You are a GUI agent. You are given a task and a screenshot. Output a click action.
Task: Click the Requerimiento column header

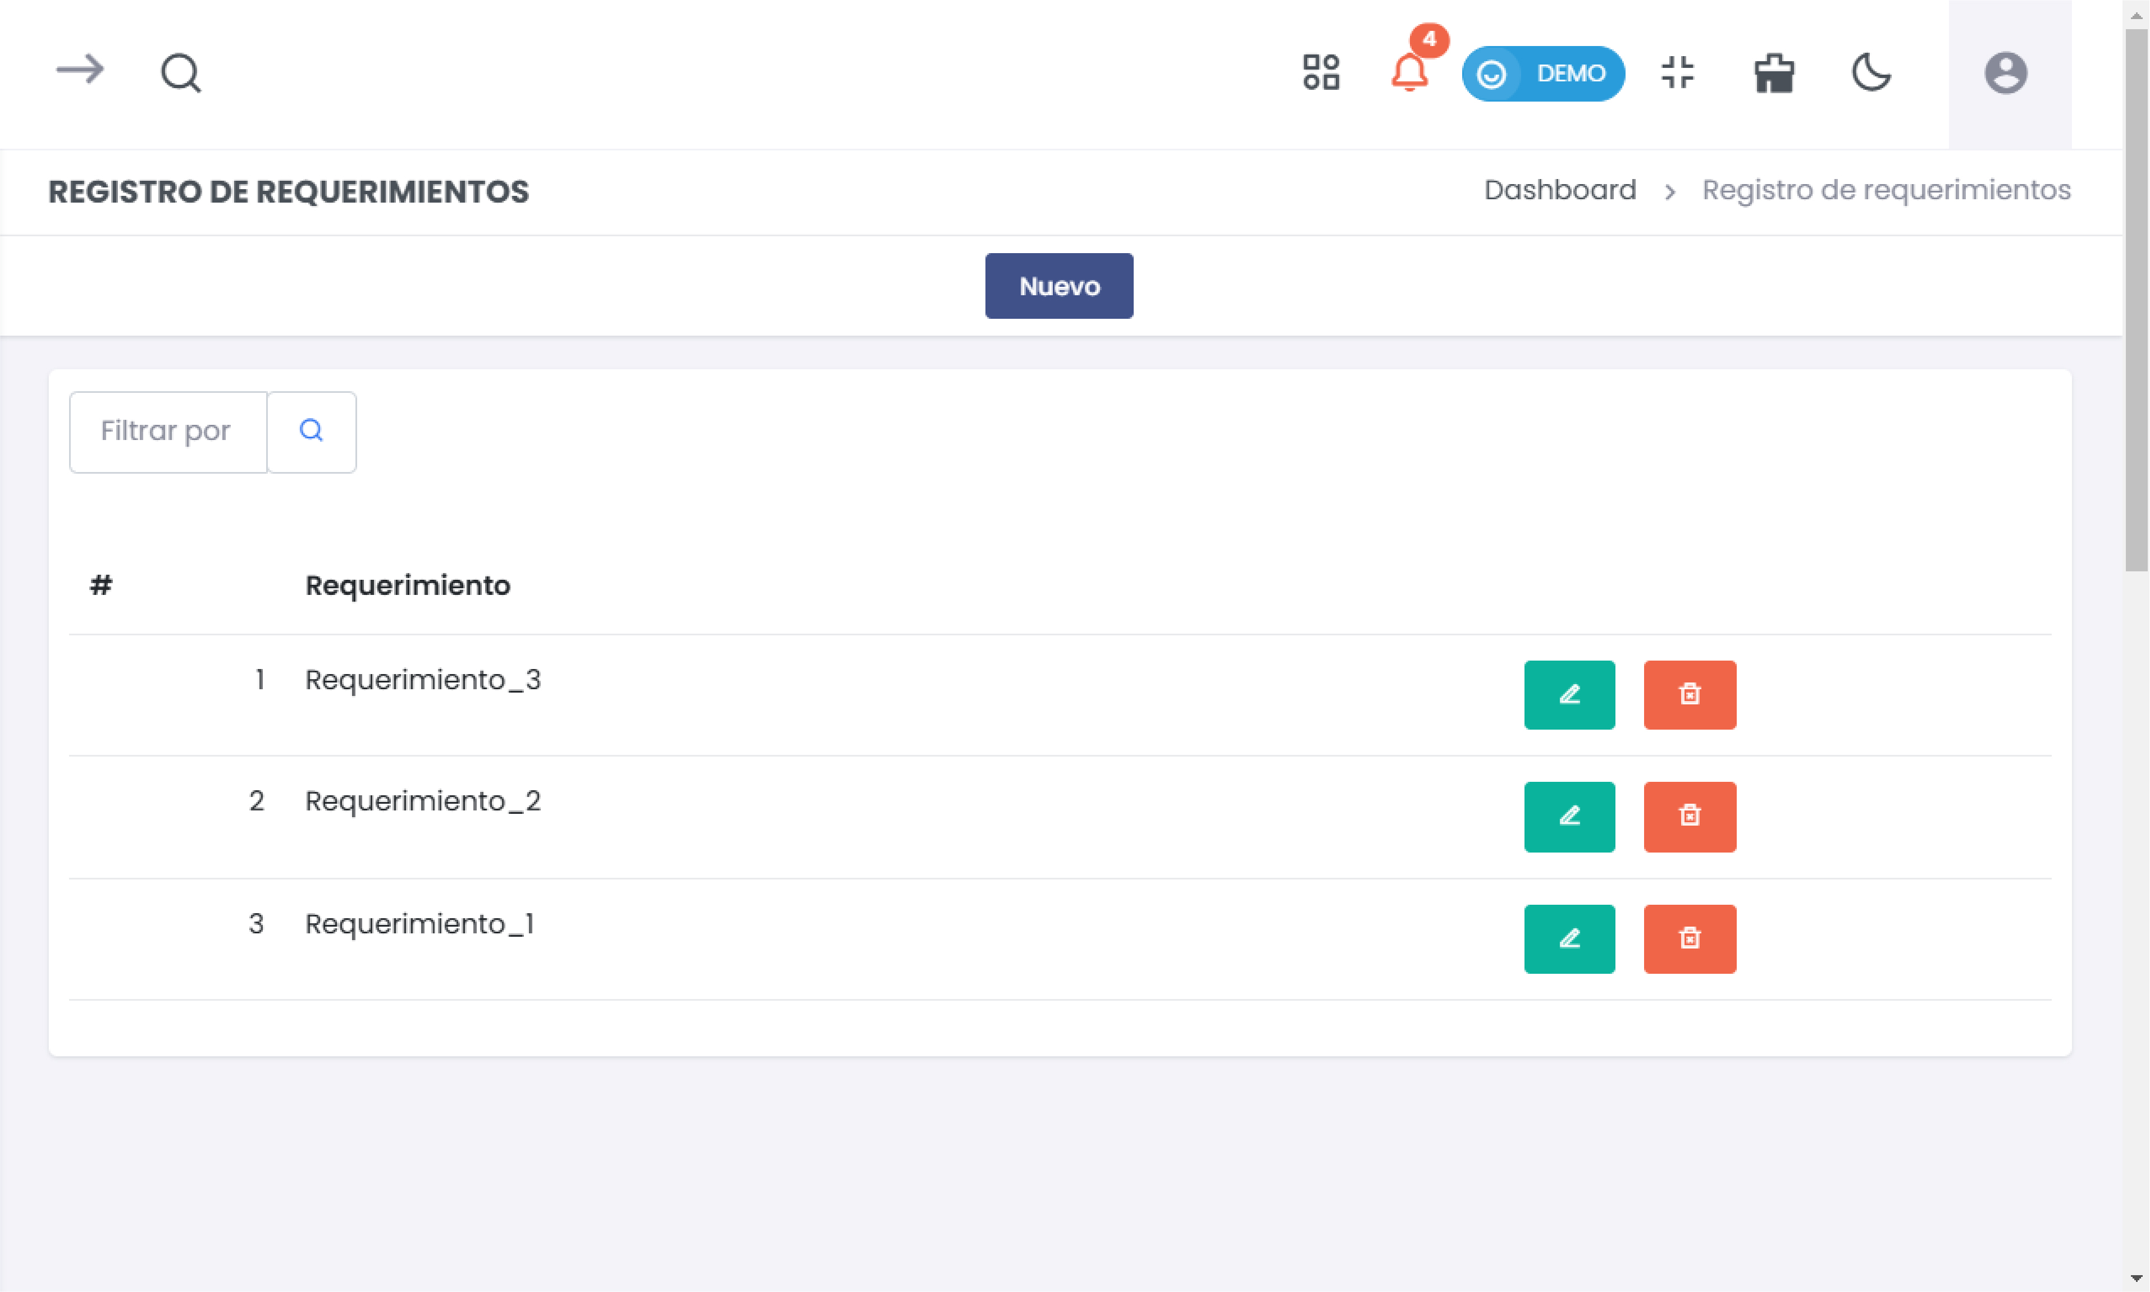pos(408,585)
